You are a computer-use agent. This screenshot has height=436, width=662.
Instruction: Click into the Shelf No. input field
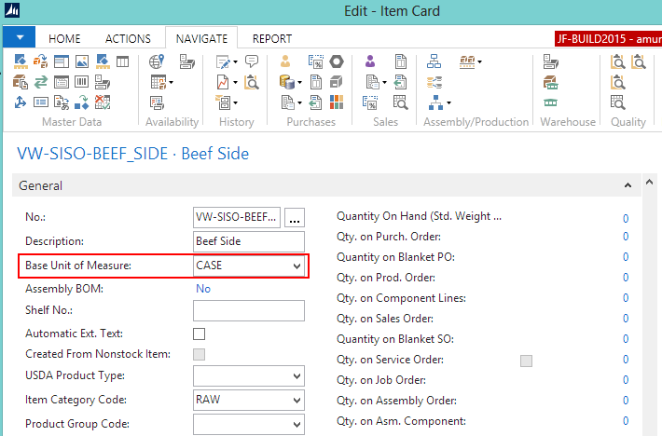click(x=248, y=311)
